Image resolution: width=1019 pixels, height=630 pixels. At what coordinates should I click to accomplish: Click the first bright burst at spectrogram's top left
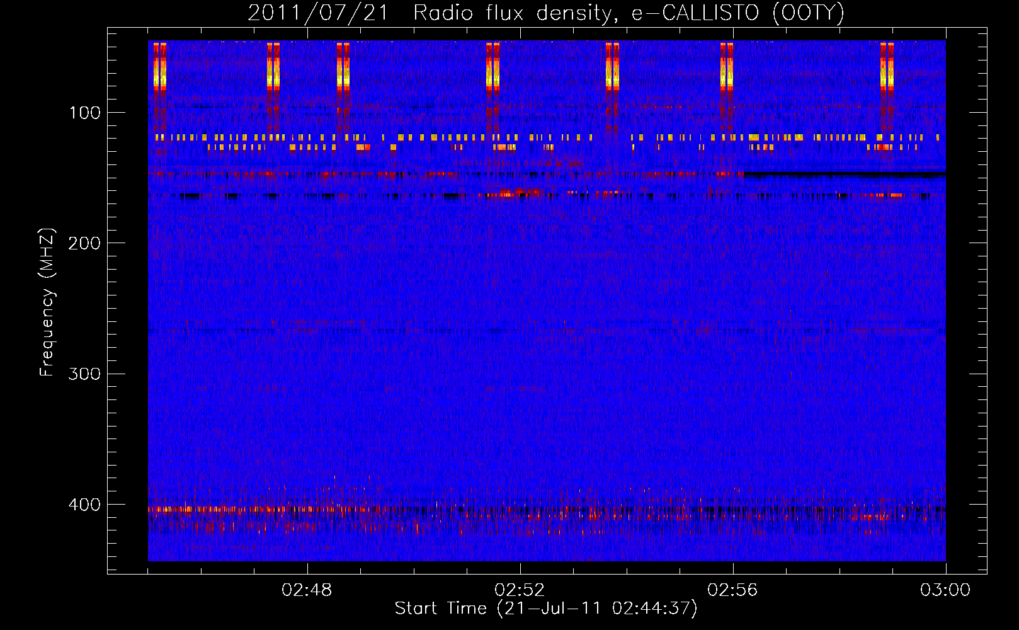pos(160,66)
